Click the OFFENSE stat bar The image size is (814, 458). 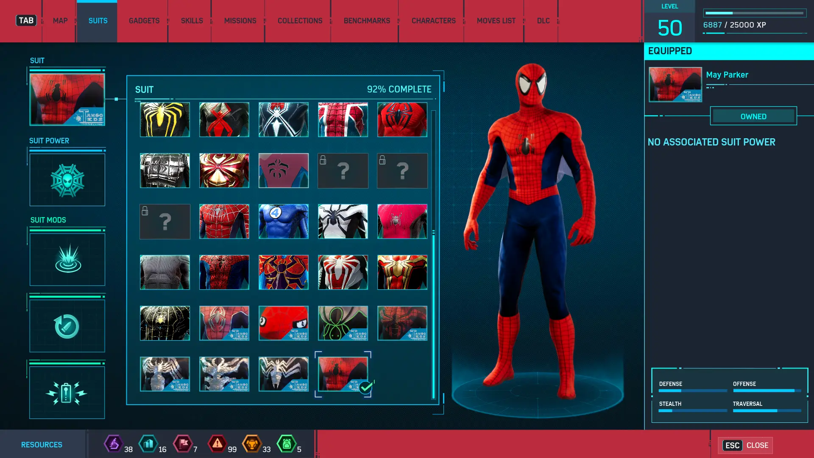tap(767, 391)
